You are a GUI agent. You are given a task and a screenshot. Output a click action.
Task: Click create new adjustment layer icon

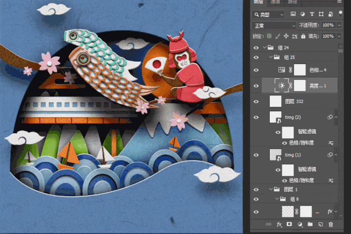tap(299, 224)
